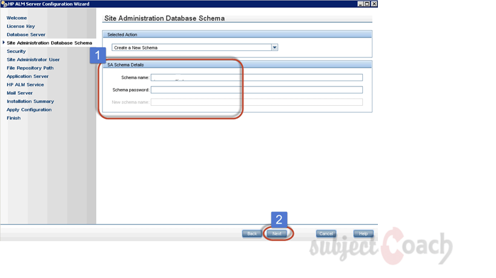Image resolution: width=496 pixels, height=278 pixels.
Task: Maximize the HP ALM wizard window
Action: pos(367,4)
